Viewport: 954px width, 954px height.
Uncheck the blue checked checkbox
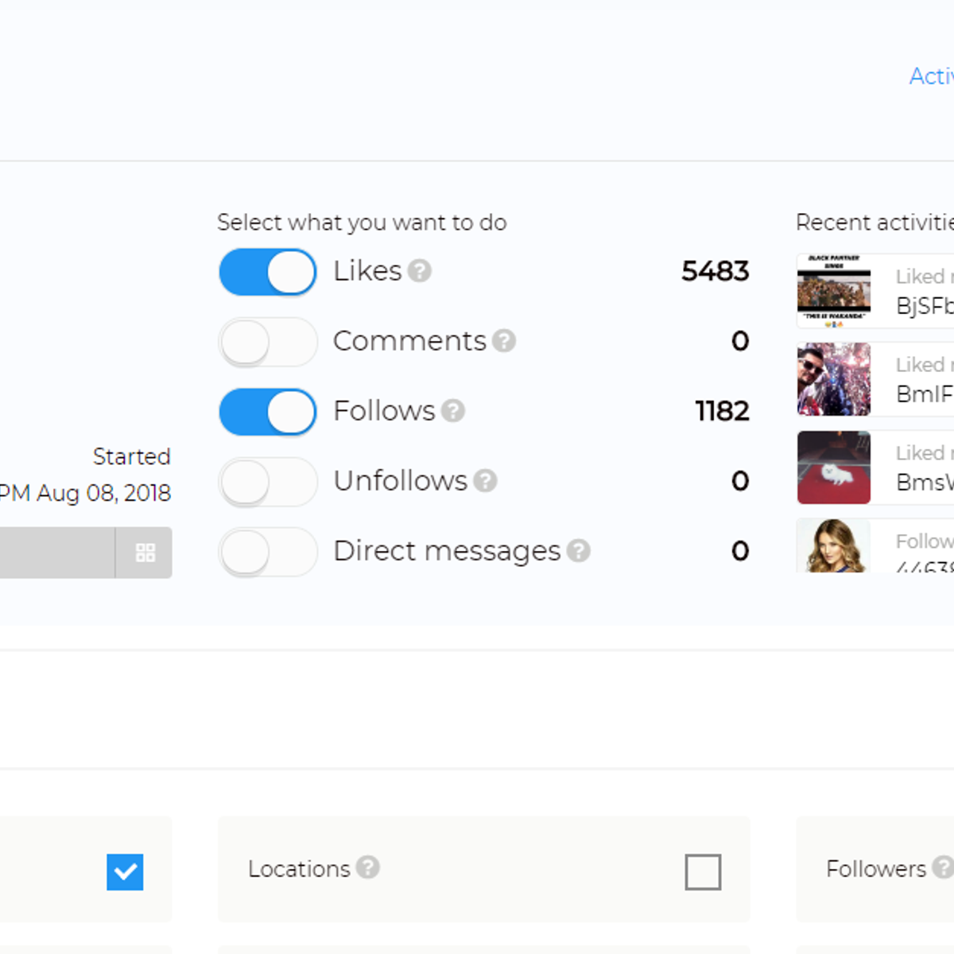point(125,872)
